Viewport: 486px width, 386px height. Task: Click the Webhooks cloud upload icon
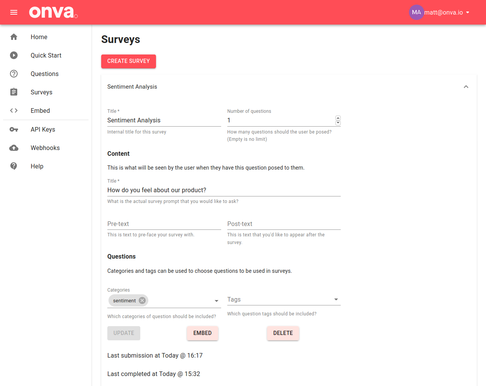14,148
